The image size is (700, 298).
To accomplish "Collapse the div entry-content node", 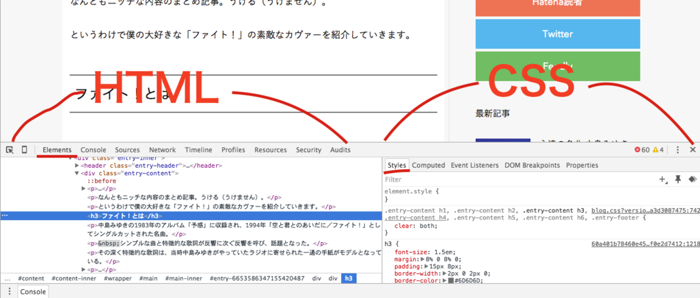I will pos(77,173).
